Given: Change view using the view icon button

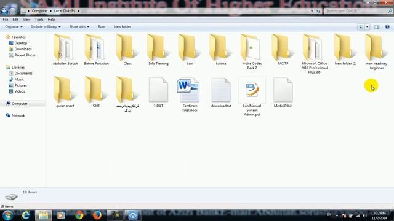Looking at the screenshot, I should [x=361, y=26].
